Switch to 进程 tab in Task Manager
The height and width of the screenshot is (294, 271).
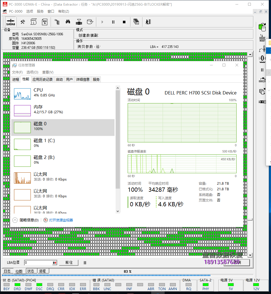16,80
